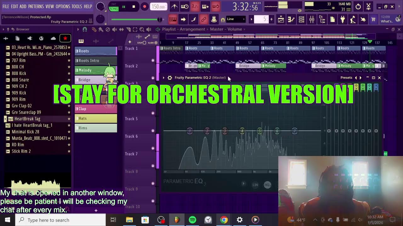The width and height of the screenshot is (403, 226).
Task: Open the FILE menu
Action: point(6,6)
